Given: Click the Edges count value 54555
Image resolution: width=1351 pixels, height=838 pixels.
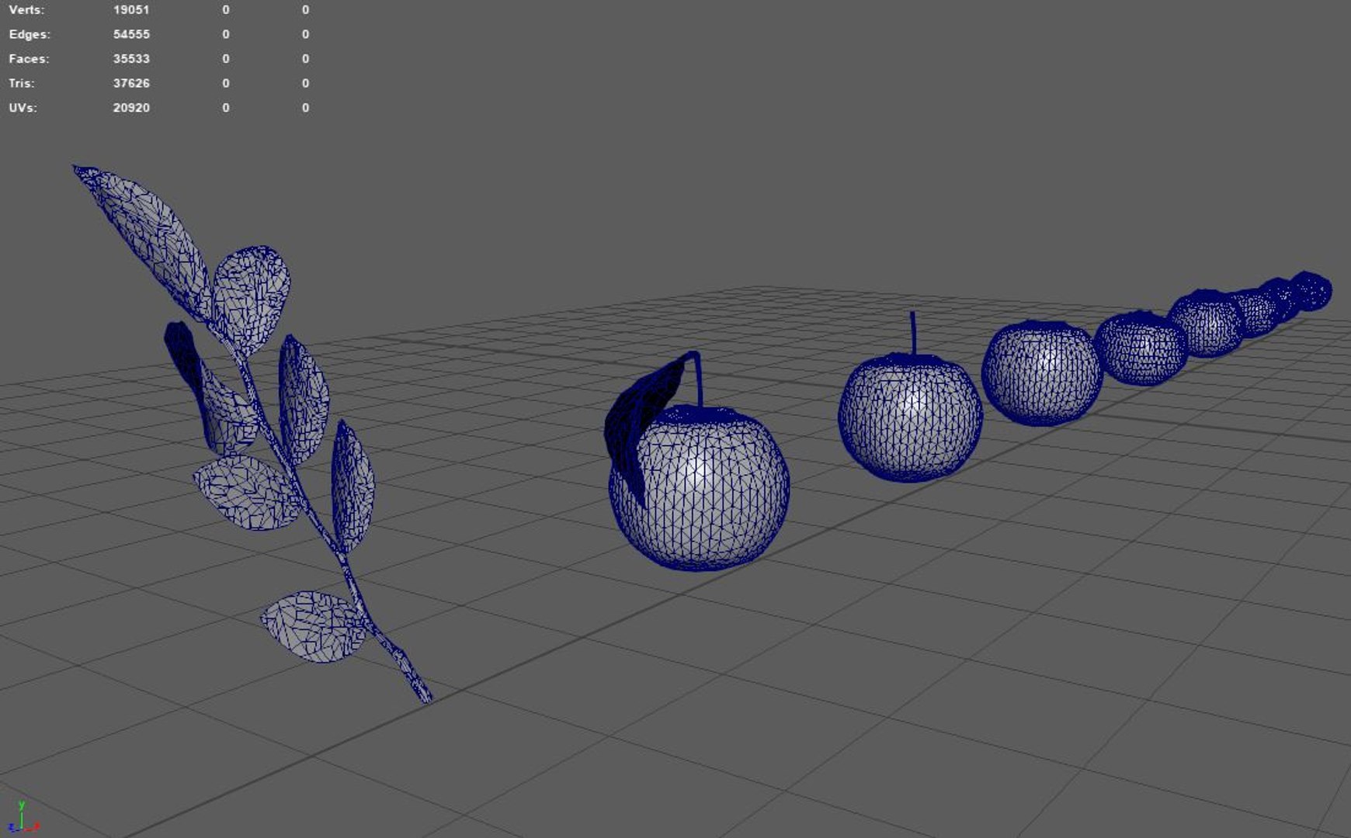Looking at the screenshot, I should tap(131, 34).
